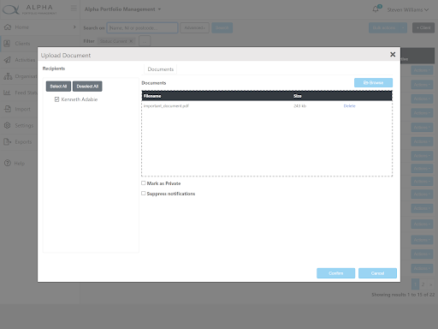The width and height of the screenshot is (438, 329).
Task: Enable Suppress notifications checkbox
Action: (144, 194)
